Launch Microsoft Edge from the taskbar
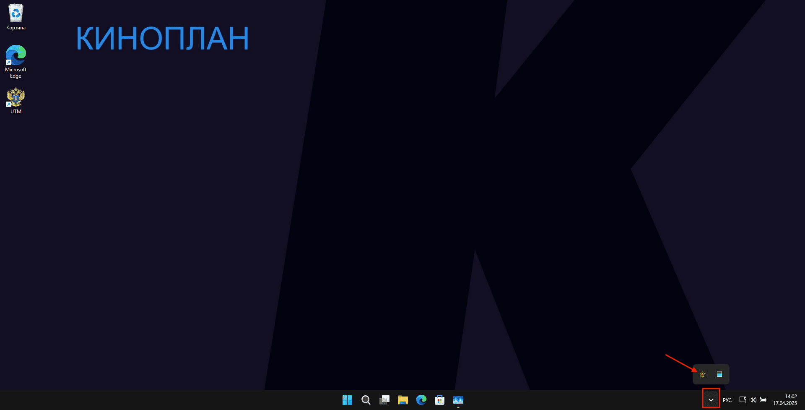 (421, 400)
